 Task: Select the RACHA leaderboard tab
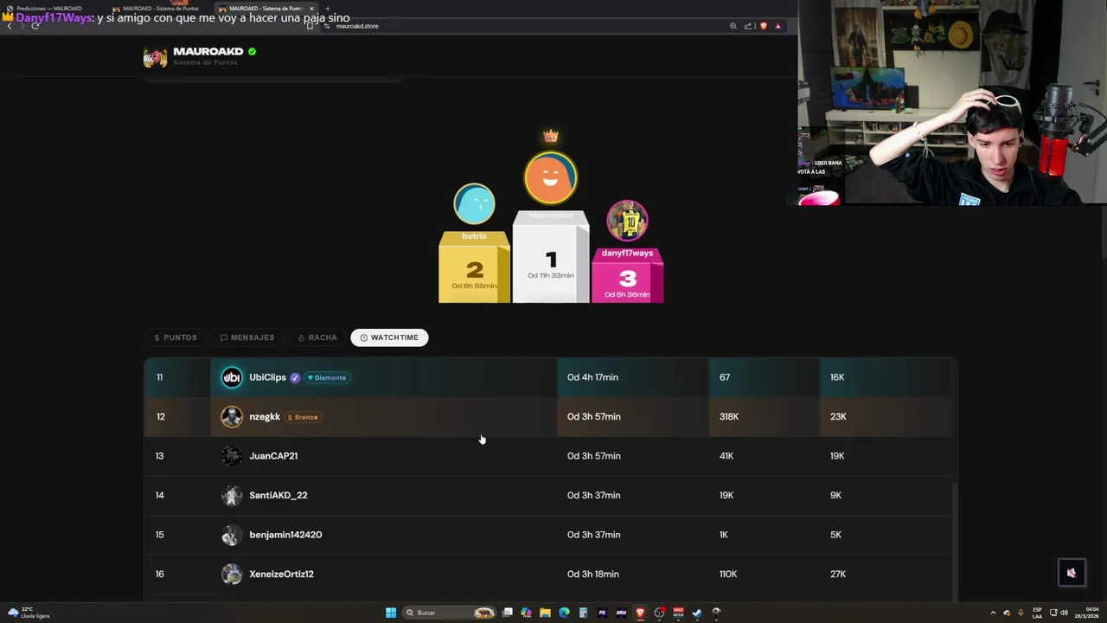click(x=317, y=337)
